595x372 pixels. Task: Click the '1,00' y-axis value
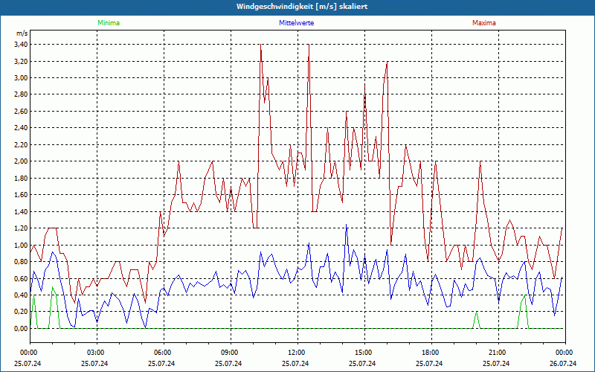click(22, 245)
